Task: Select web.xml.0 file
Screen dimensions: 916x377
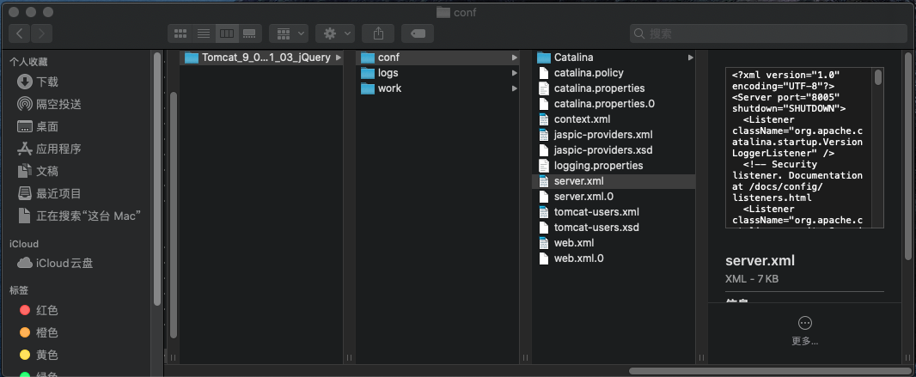Action: point(614,258)
